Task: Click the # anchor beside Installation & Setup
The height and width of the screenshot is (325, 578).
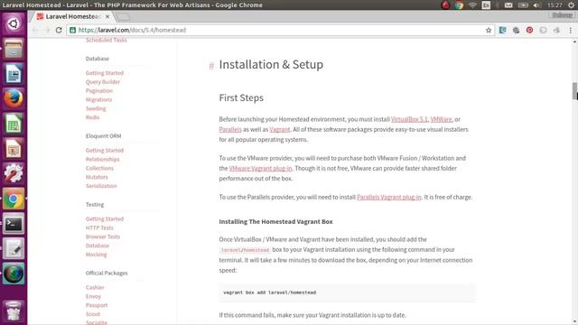Action: click(x=211, y=66)
